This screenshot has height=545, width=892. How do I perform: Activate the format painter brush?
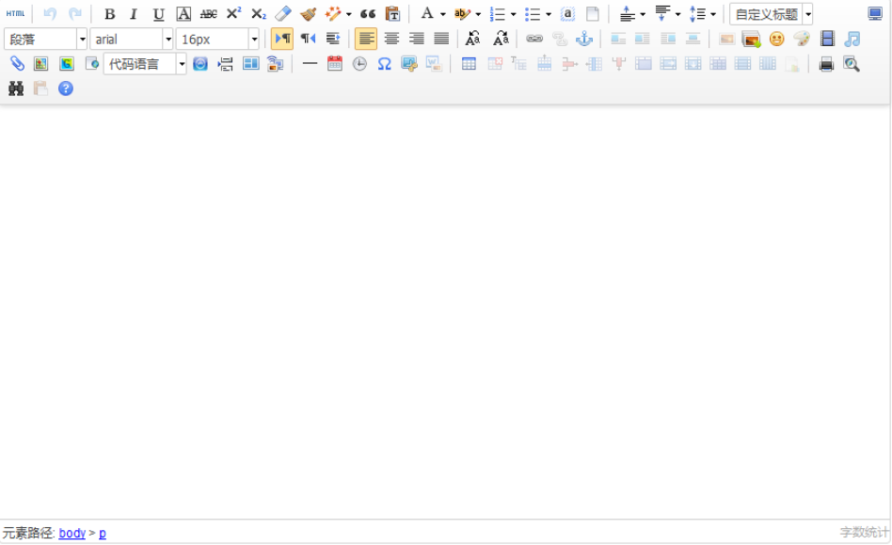[308, 14]
